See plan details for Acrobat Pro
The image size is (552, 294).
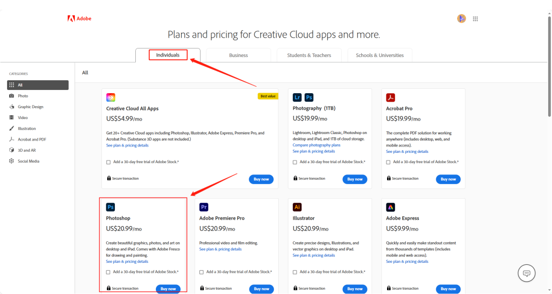tap(407, 151)
